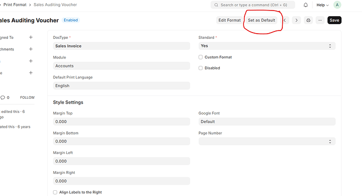This screenshot has height=196, width=362.
Task: Open the Help dropdown menu
Action: tap(323, 5)
